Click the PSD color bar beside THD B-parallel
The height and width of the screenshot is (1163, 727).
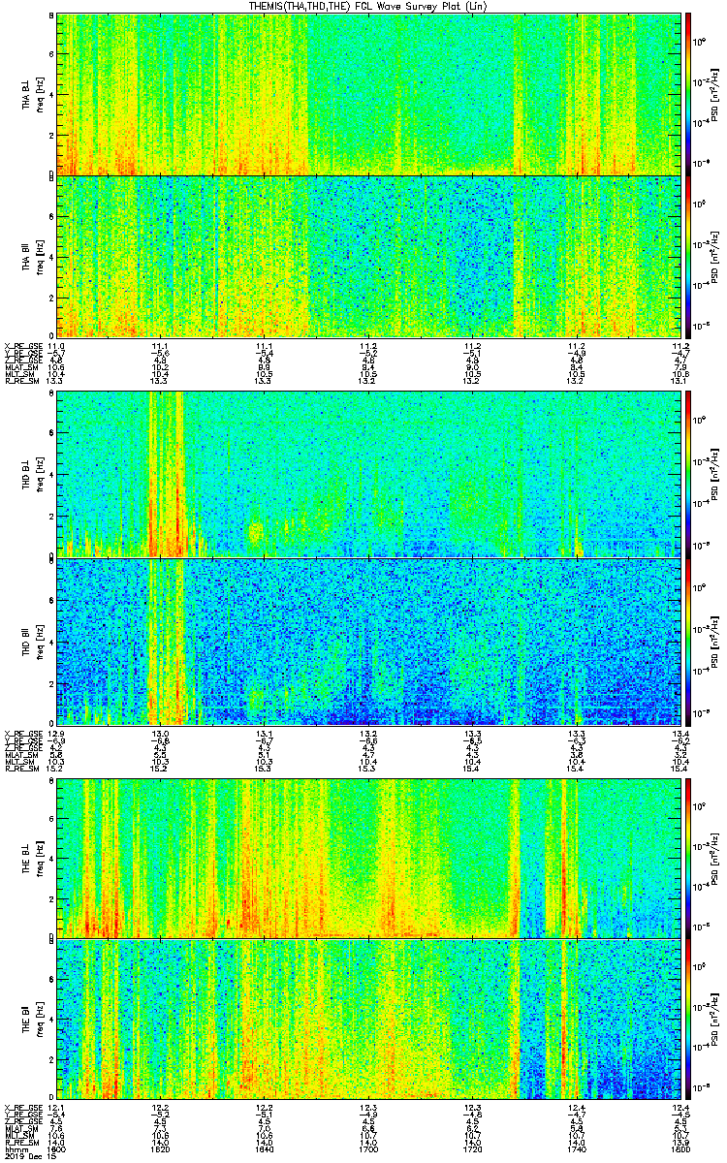[687, 641]
